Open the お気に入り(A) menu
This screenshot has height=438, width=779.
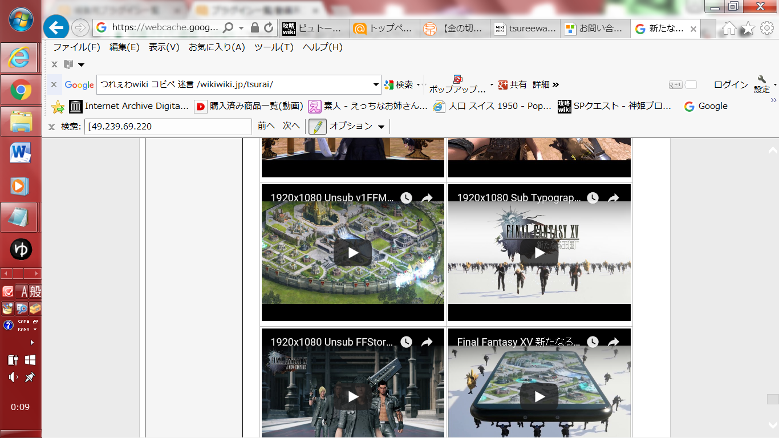click(217, 47)
